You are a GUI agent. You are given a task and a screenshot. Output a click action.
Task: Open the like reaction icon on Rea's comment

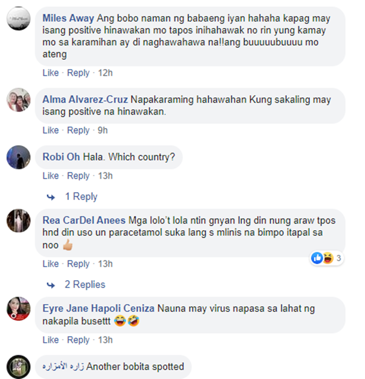click(x=317, y=258)
